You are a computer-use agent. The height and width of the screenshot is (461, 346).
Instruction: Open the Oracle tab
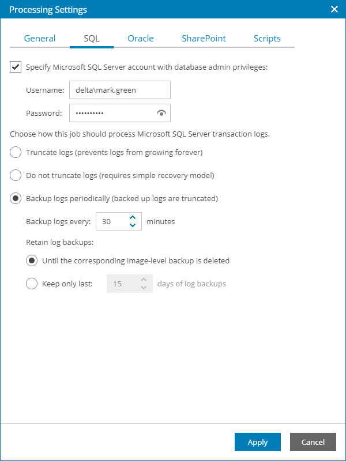tap(140, 38)
